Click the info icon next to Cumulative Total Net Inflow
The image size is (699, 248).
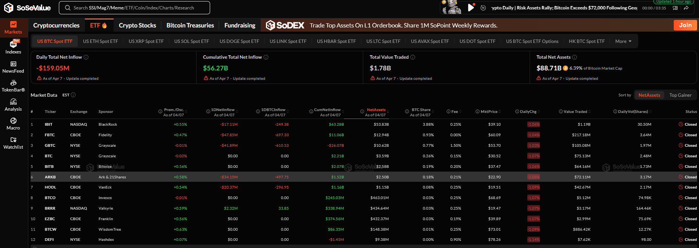pos(266,57)
